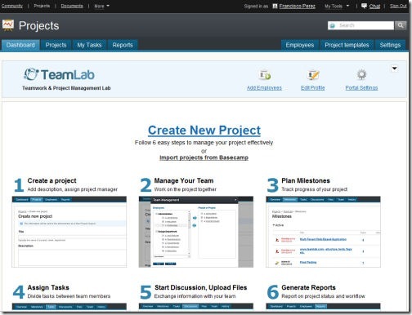The image size is (412, 315).
Task: Click 'Start Discussion, Upload Files' heading
Action: coord(200,287)
